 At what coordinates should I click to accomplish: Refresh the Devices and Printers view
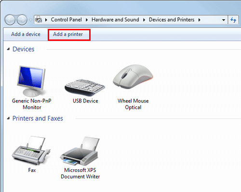coord(233,20)
